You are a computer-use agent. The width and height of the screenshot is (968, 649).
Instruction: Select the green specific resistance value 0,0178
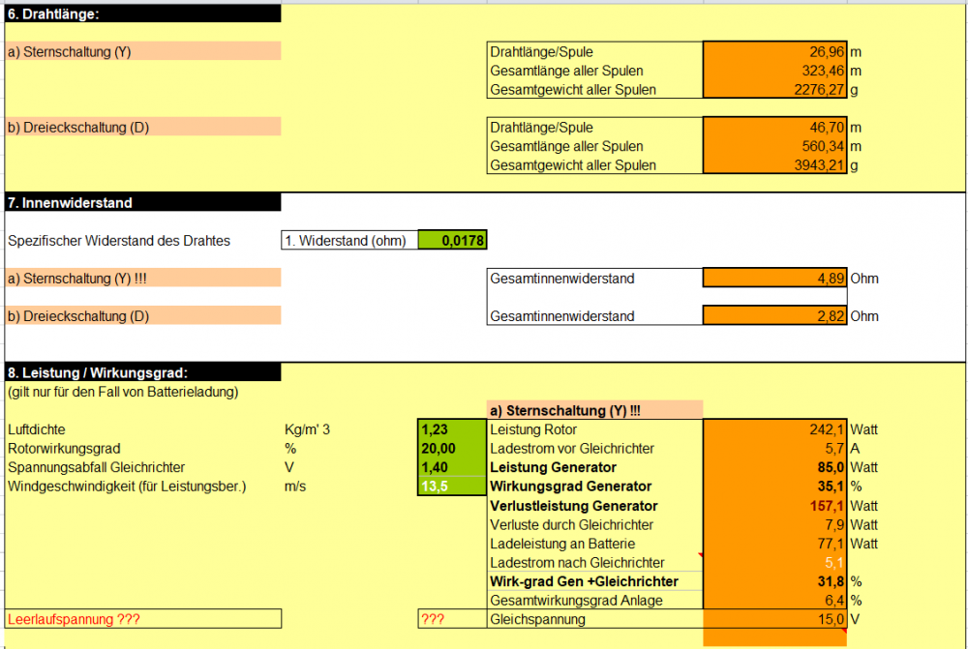(451, 241)
